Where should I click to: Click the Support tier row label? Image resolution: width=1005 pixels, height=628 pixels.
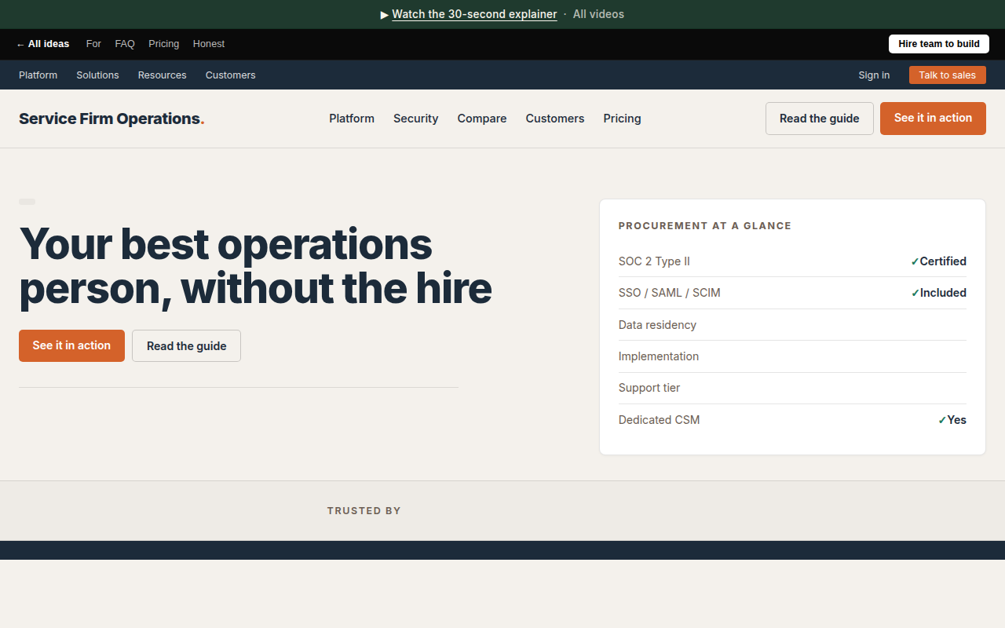pyautogui.click(x=649, y=388)
